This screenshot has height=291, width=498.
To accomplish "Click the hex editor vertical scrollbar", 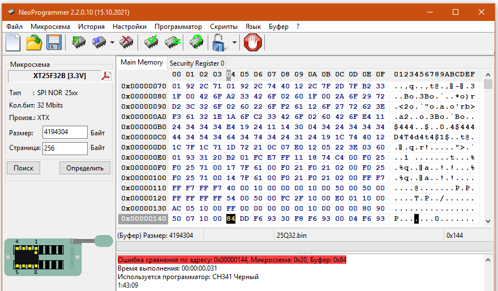I will [488, 153].
